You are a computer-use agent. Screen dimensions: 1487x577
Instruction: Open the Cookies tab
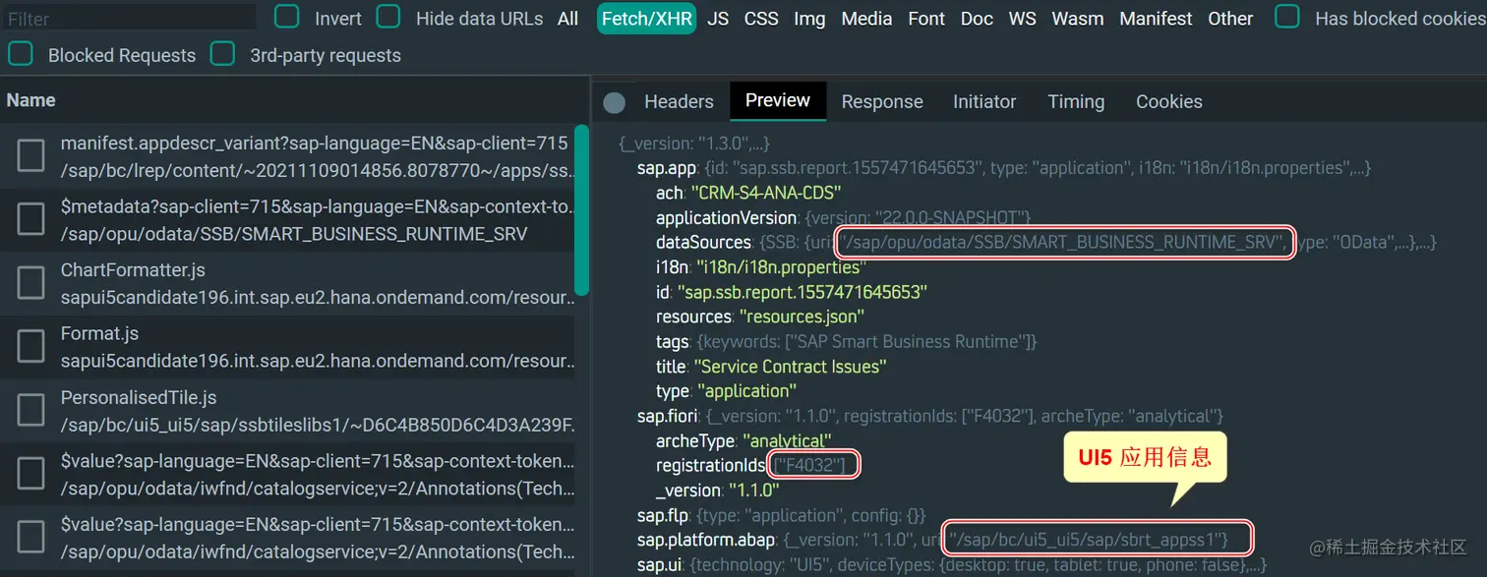click(1169, 101)
